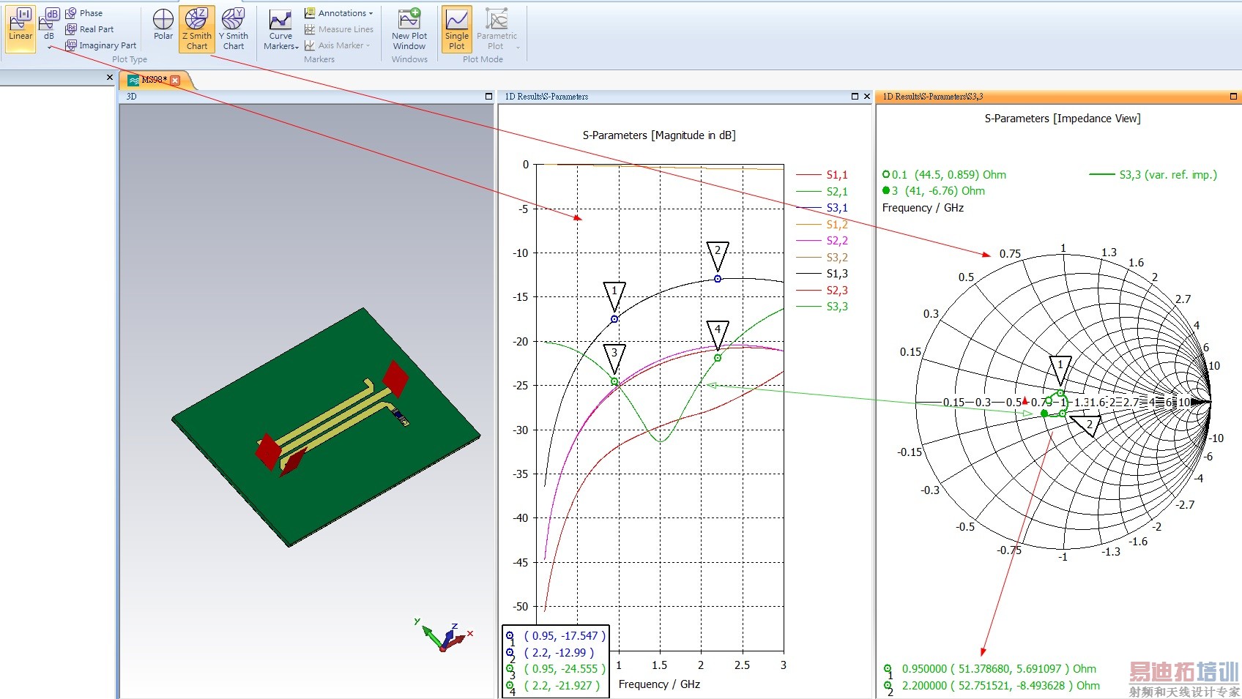Open the Axis Marker dropdown
The width and height of the screenshot is (1242, 699).
(337, 45)
